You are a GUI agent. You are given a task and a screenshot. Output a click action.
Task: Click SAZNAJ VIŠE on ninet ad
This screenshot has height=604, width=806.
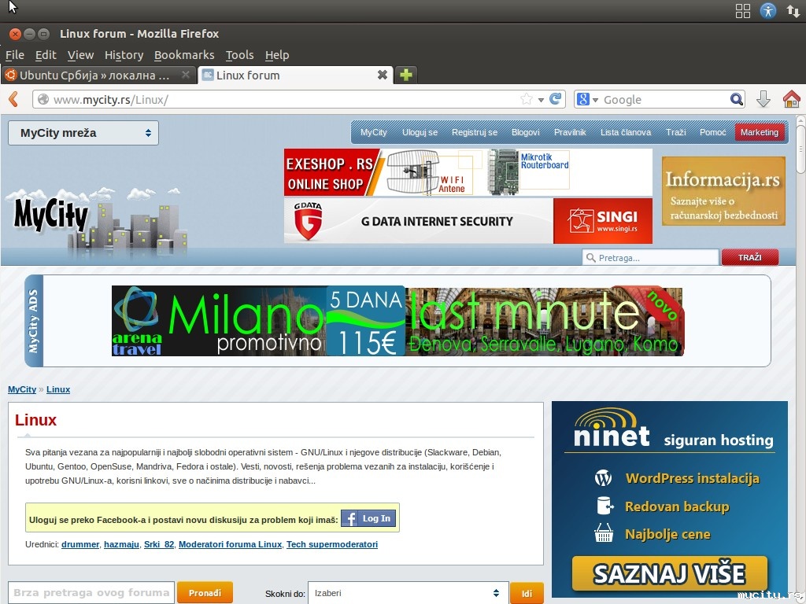(x=670, y=573)
